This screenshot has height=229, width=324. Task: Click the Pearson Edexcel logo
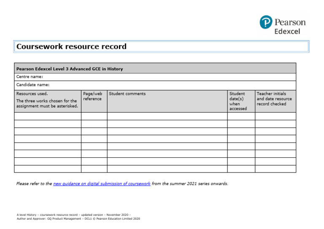(283, 25)
